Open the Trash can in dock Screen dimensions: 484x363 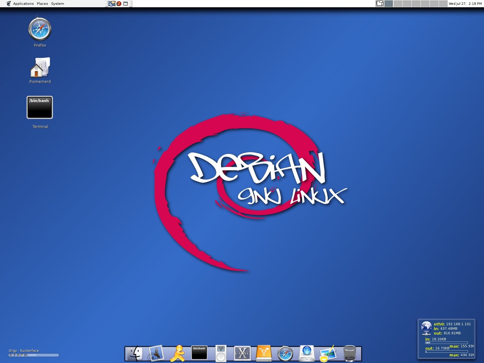tap(350, 353)
